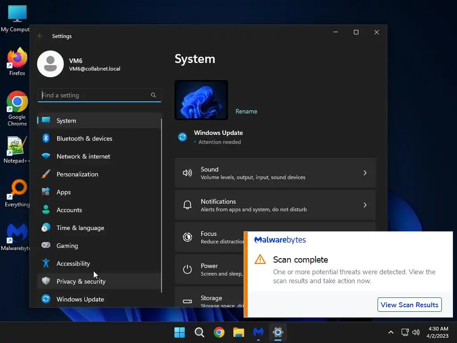The image size is (457, 343).
Task: Click the back arrow in Settings
Action: 40,36
